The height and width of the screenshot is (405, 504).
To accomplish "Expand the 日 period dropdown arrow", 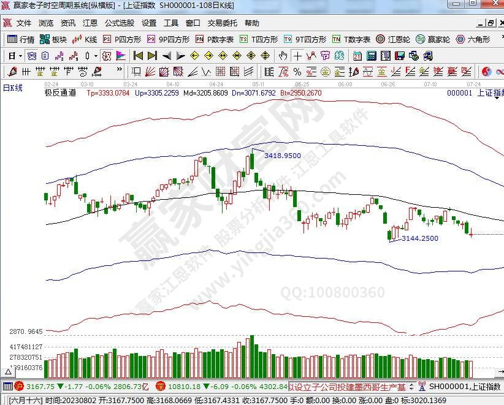I will tap(20, 56).
